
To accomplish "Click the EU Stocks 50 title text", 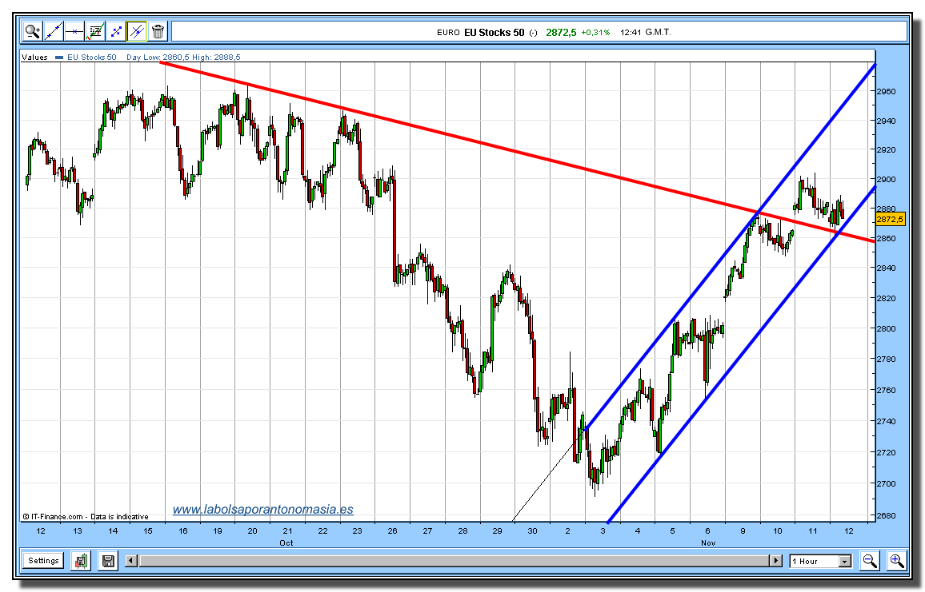I will coord(494,33).
